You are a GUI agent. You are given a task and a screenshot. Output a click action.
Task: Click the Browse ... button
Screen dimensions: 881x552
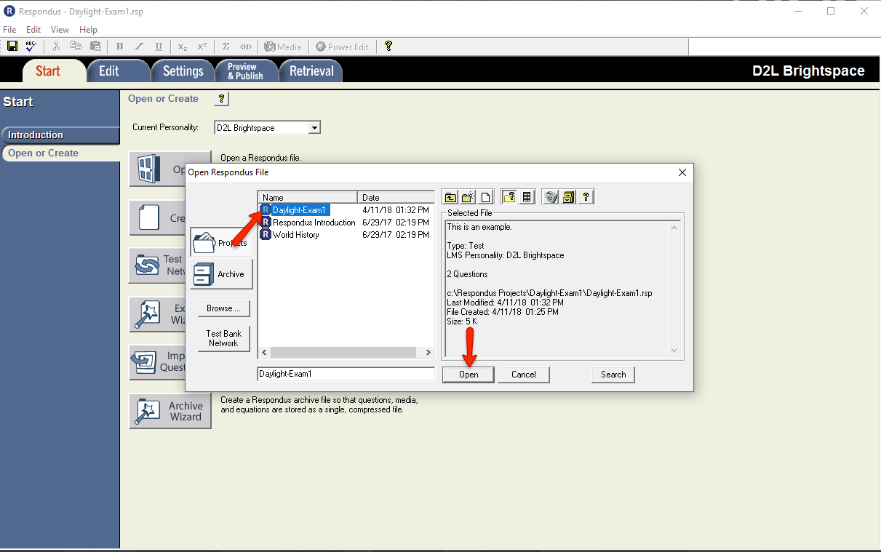[x=224, y=308]
